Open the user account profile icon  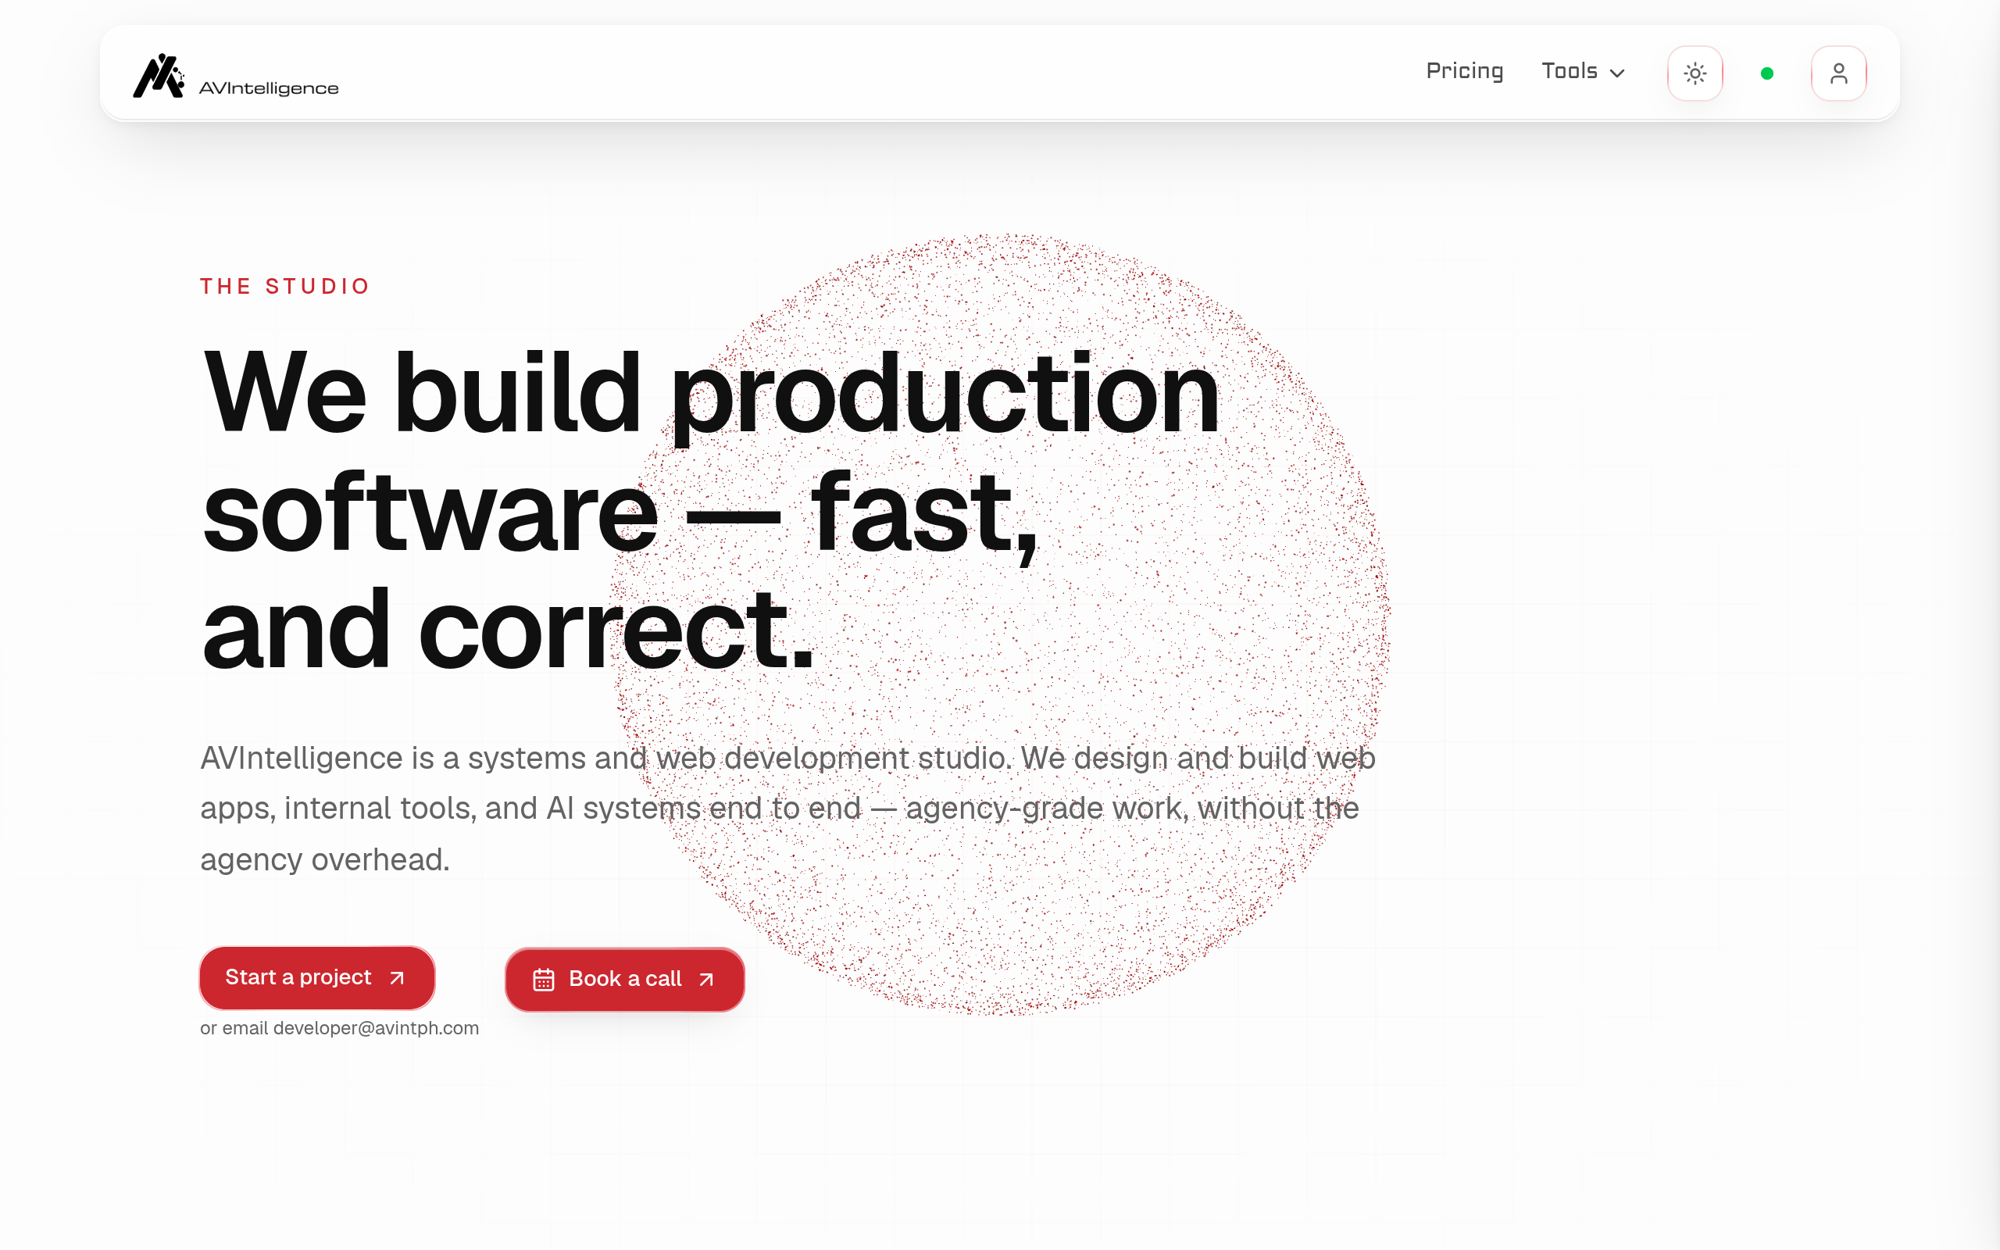point(1839,73)
